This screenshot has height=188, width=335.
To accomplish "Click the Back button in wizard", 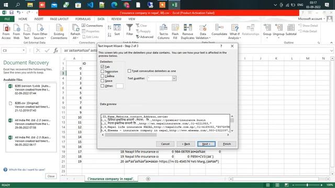I will click(186, 144).
